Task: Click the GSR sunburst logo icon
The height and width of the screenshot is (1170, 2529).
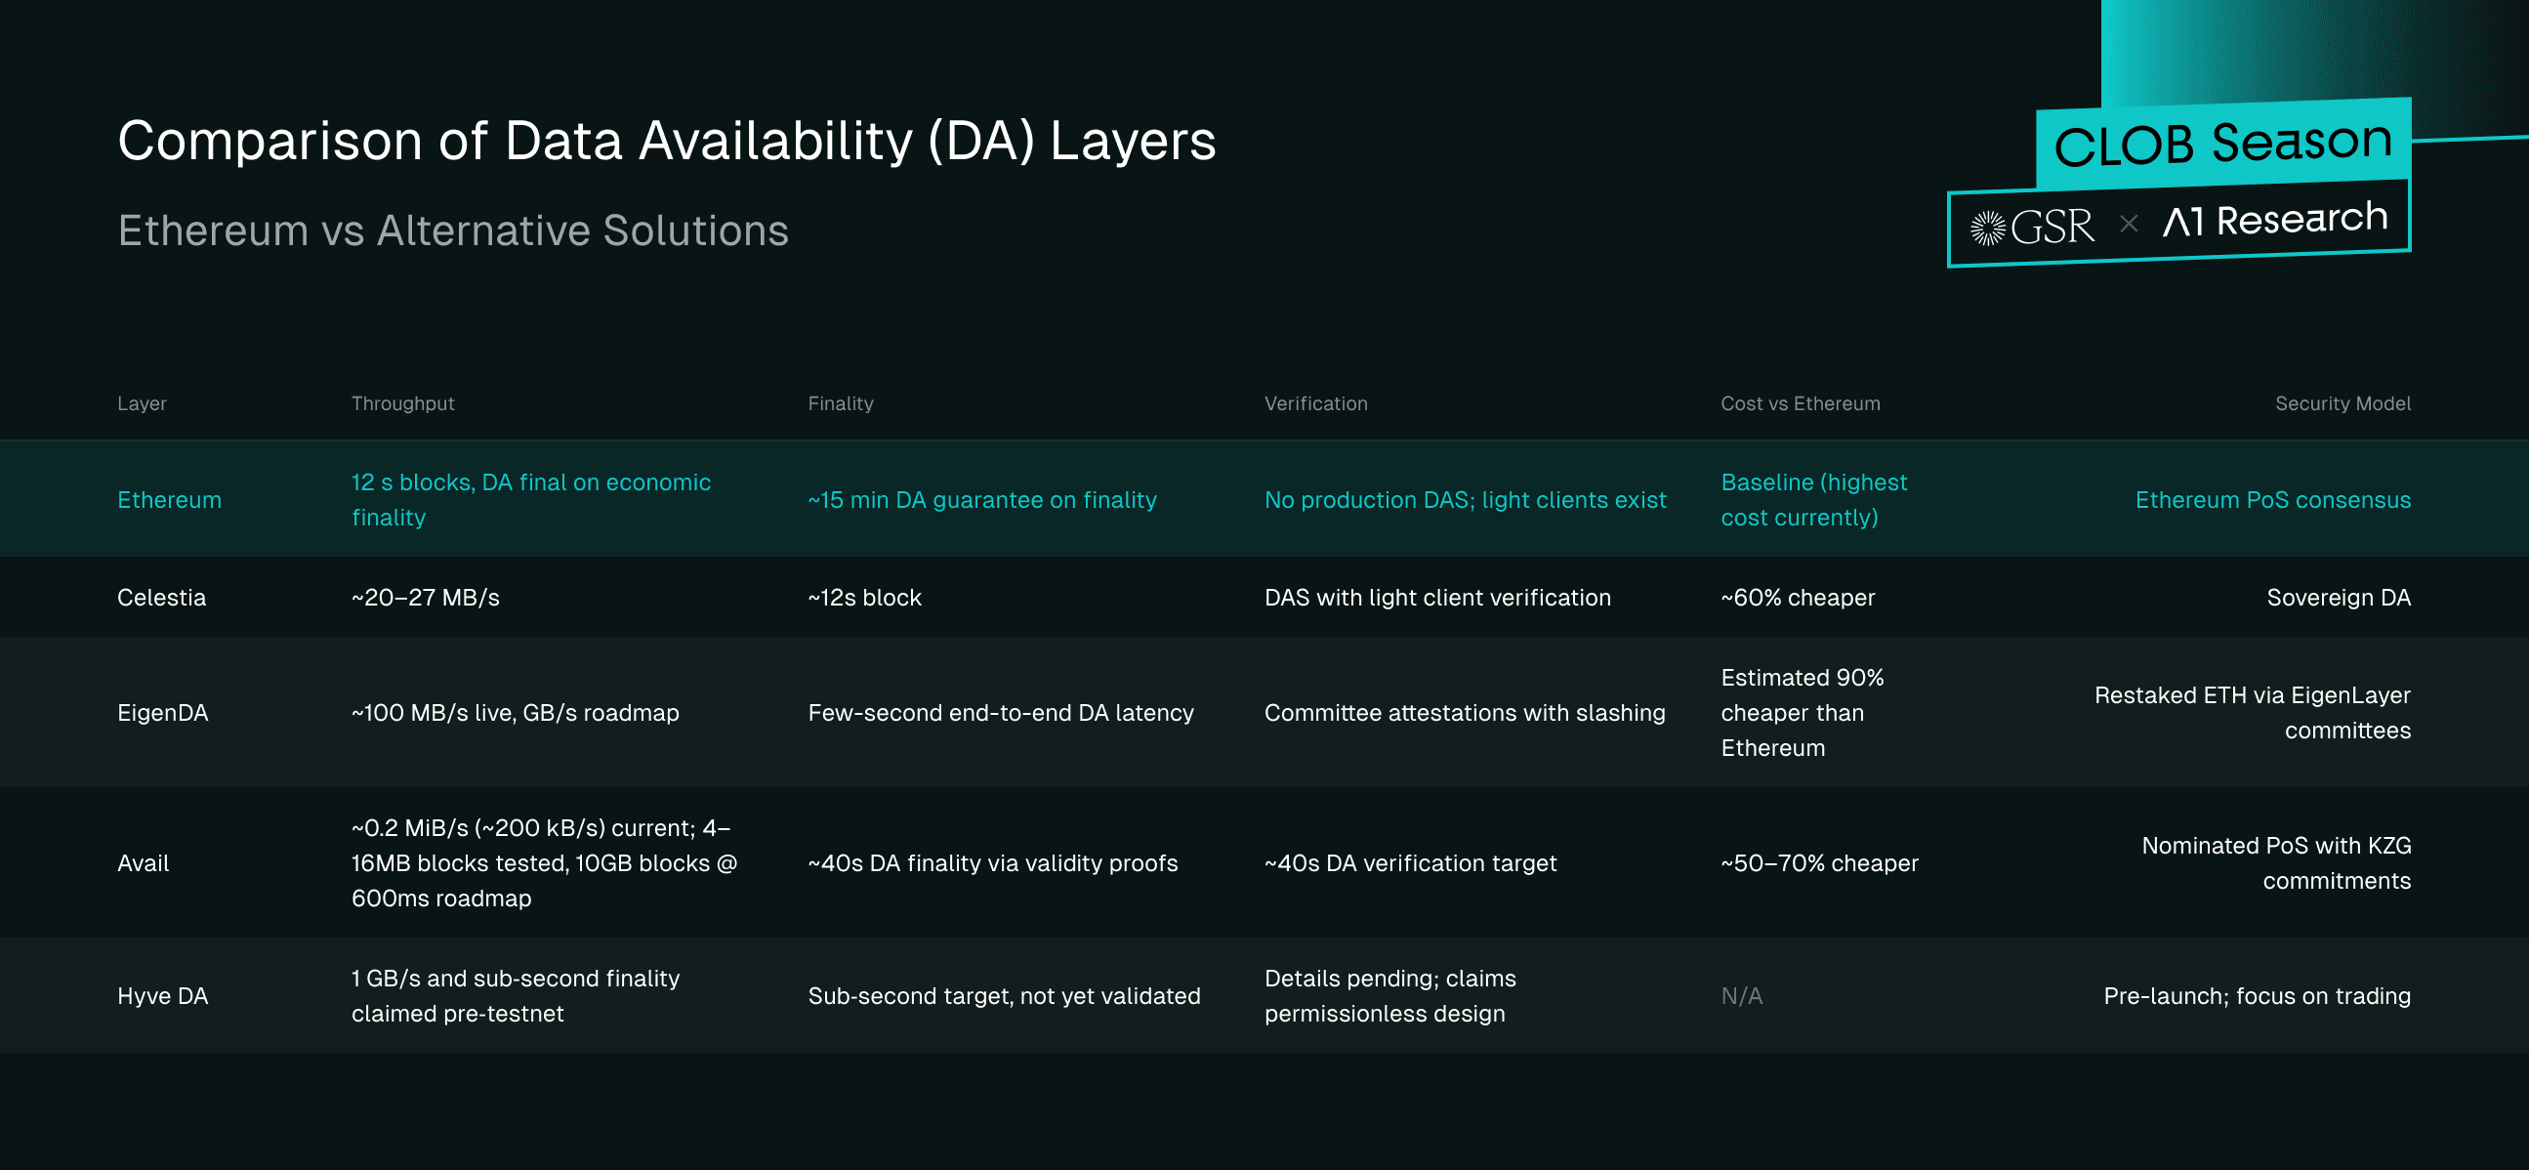Action: (x=1988, y=228)
